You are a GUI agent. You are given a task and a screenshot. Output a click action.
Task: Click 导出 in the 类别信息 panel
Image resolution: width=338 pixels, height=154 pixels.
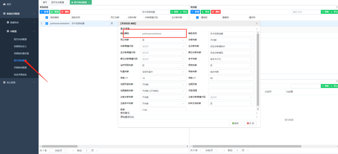pyautogui.click(x=183, y=12)
